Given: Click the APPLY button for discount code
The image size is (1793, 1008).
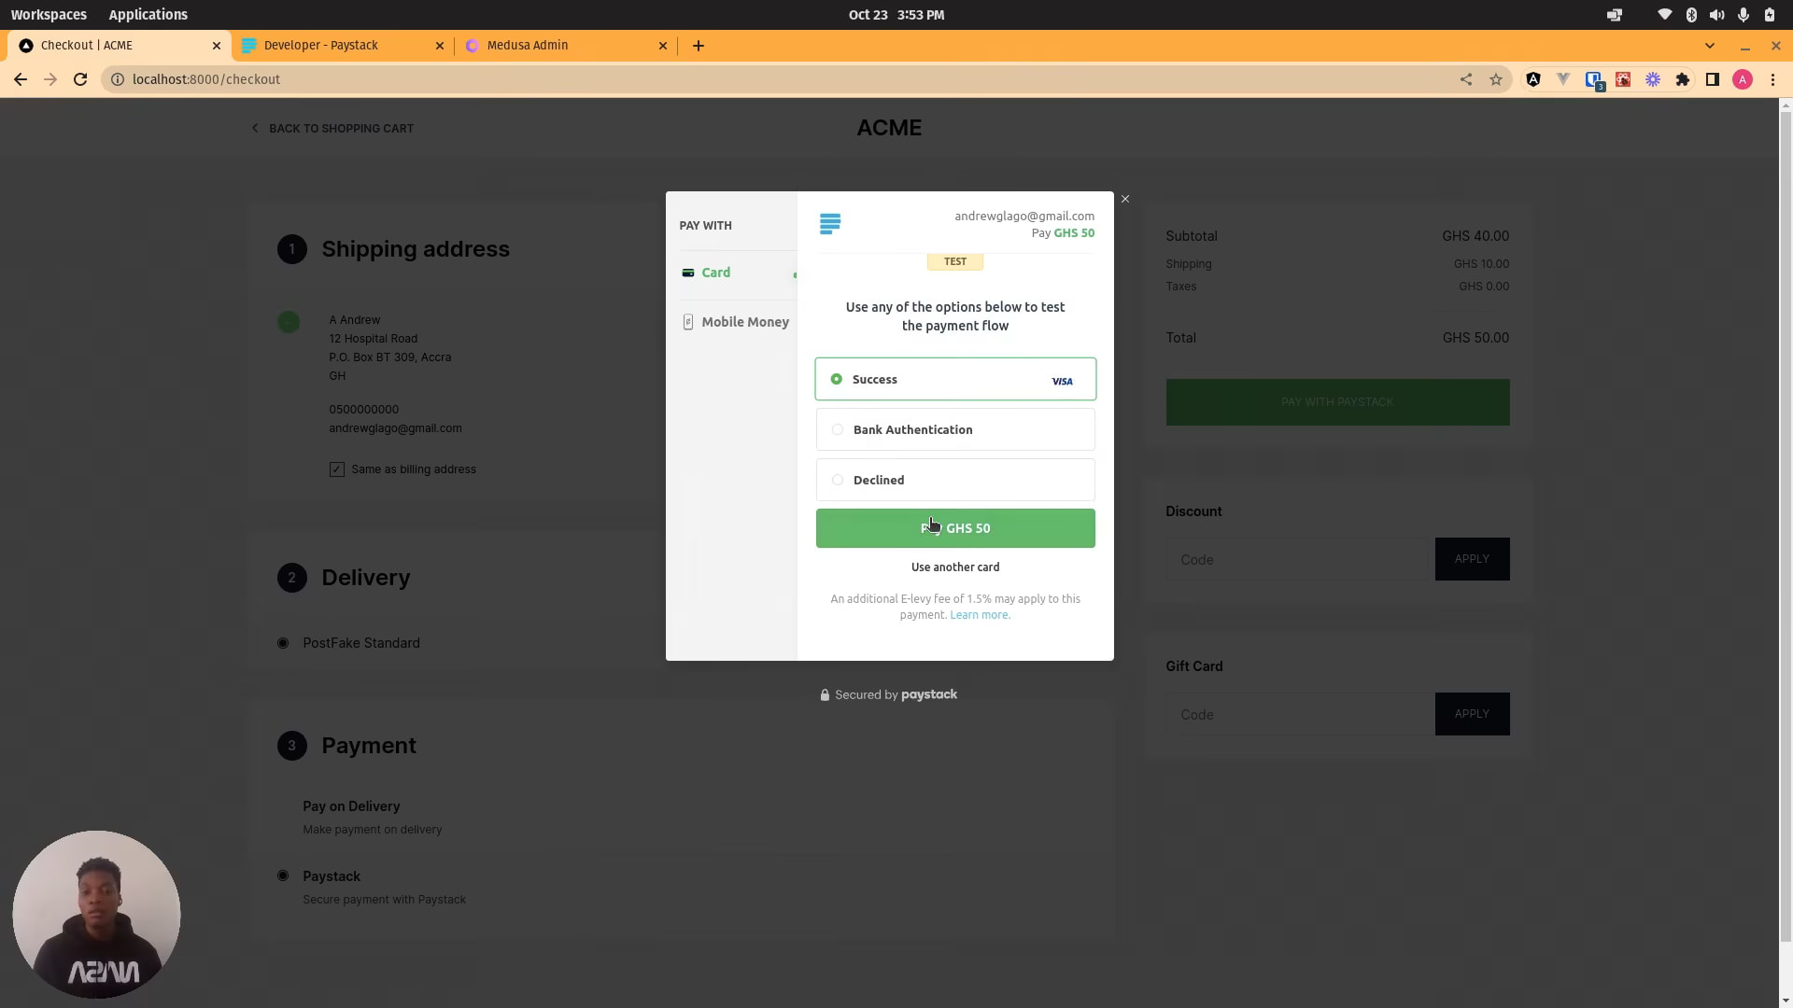Looking at the screenshot, I should pos(1473,559).
